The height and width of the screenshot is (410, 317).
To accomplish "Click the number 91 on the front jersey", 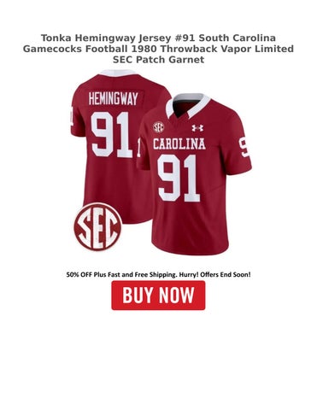I will (x=179, y=179).
